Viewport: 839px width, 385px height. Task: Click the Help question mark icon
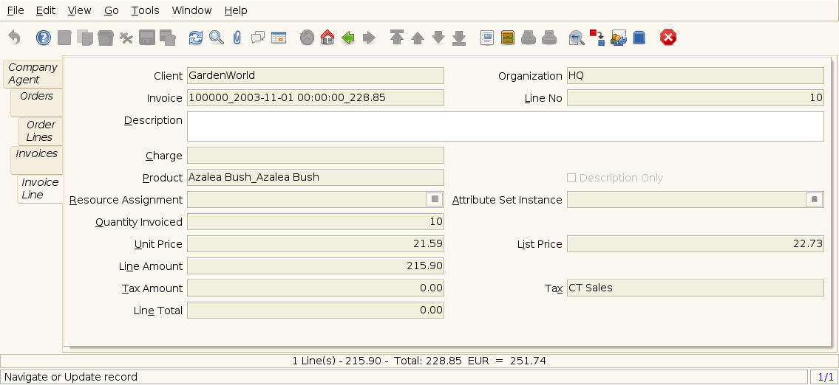click(x=44, y=38)
